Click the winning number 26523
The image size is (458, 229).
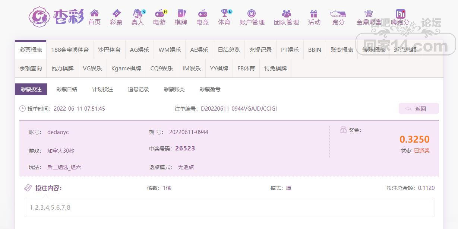[185, 148]
